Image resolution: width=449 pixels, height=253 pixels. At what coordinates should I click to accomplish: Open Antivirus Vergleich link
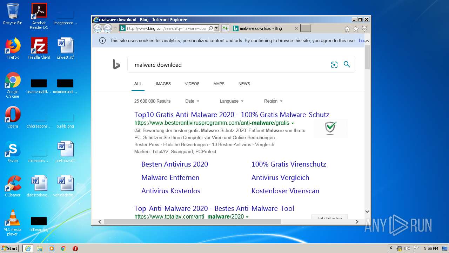pos(280,177)
